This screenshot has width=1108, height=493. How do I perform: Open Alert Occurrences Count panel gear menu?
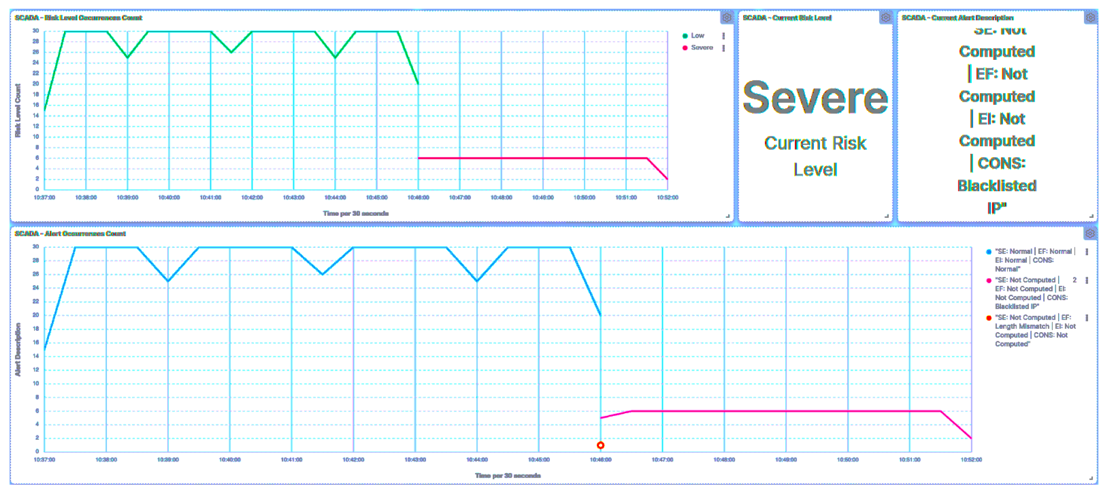tap(1090, 234)
